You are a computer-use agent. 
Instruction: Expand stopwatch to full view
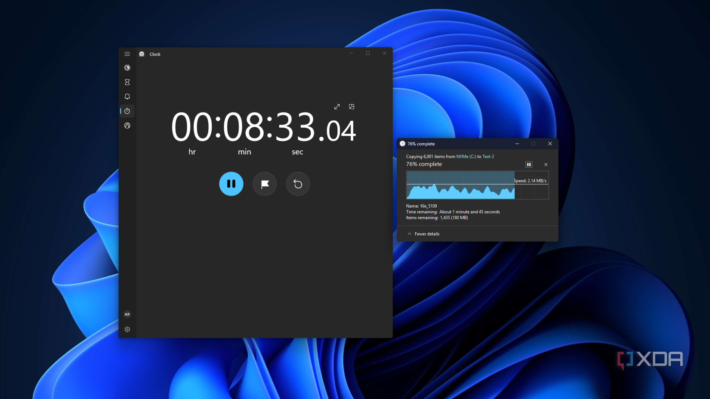pyautogui.click(x=337, y=107)
